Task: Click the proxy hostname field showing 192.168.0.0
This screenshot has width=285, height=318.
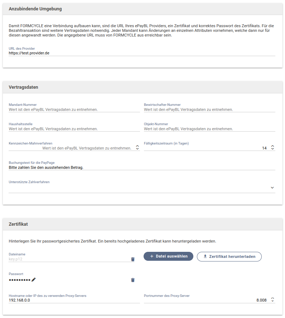Action: [74, 300]
